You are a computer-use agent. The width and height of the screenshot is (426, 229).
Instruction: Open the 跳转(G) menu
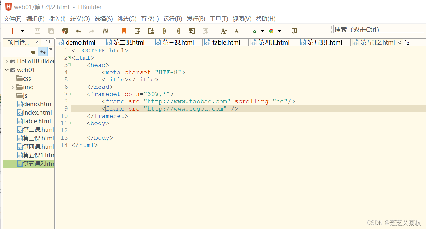point(127,19)
